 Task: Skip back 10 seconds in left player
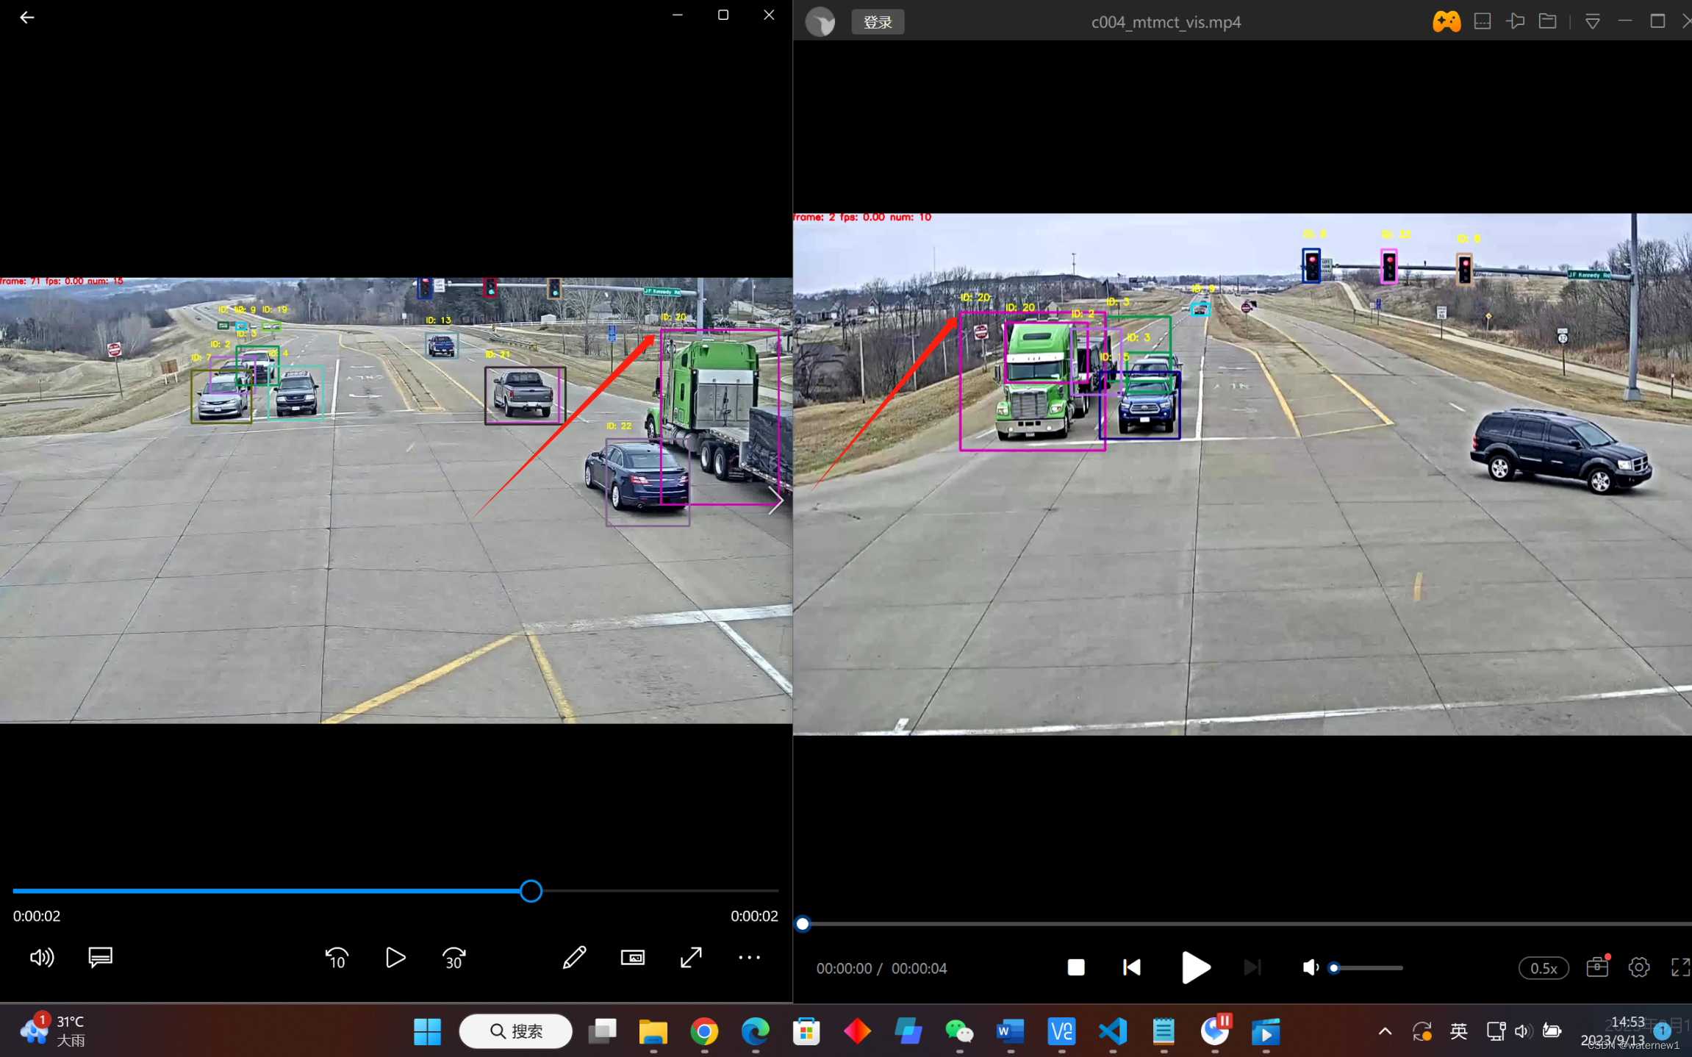(x=337, y=958)
